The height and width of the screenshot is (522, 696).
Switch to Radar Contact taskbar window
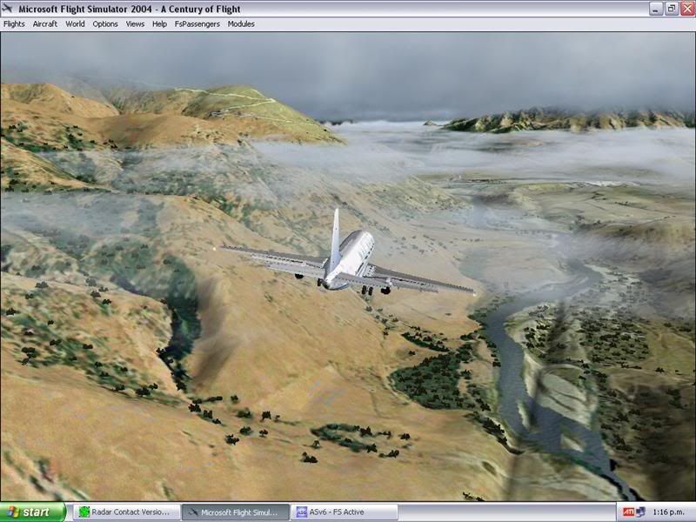click(x=127, y=512)
